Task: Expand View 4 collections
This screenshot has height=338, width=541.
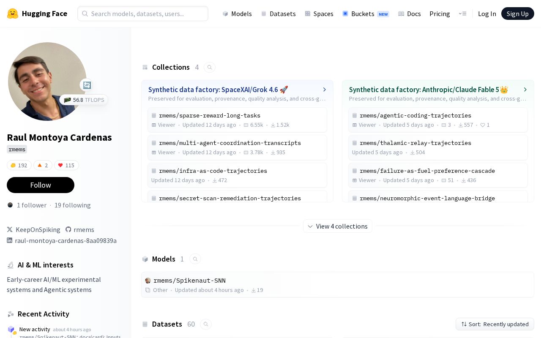Action: 338,226
